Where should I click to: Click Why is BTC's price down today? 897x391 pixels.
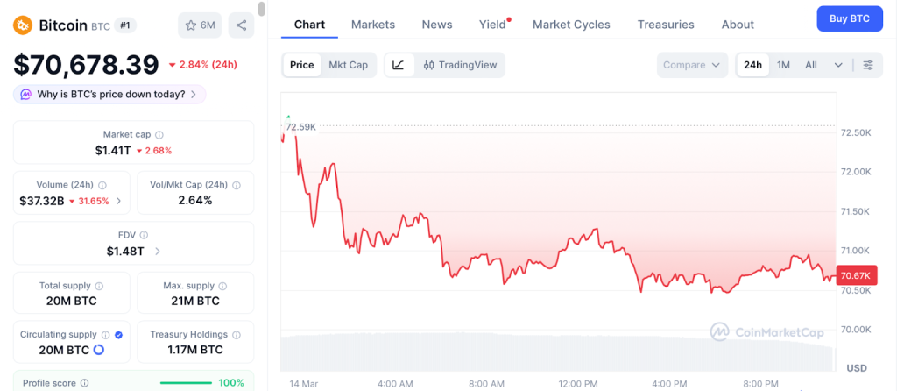(109, 94)
